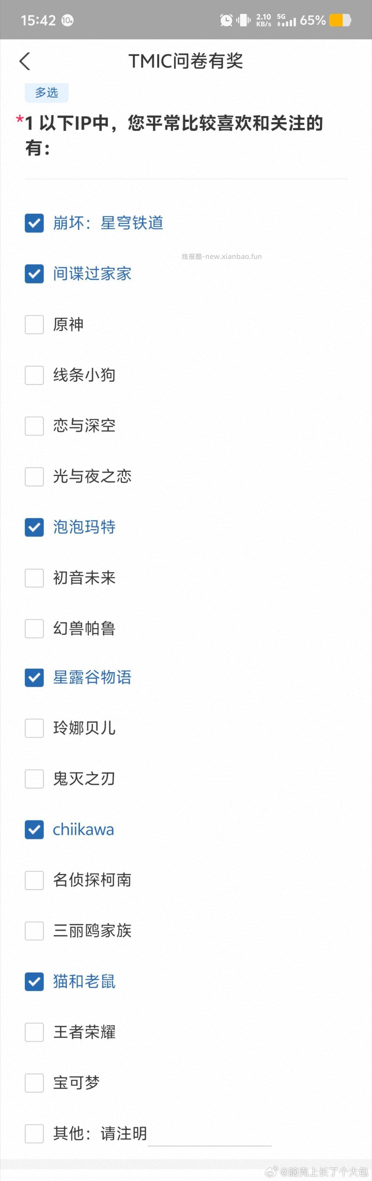Uncheck 崩坏：星穹铁道

point(34,223)
